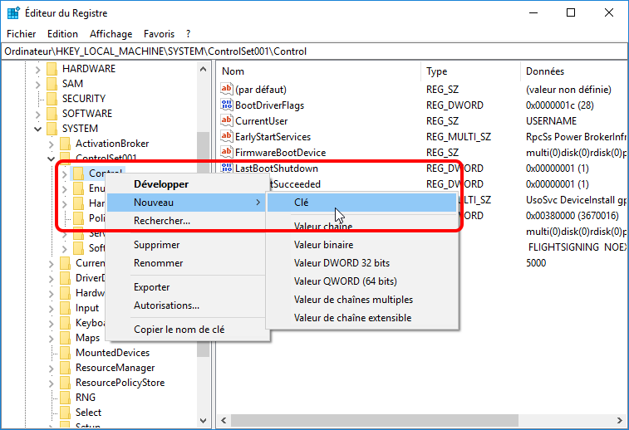The image size is (629, 430).
Task: Click the SOFTWARE folder icon
Action: (x=52, y=114)
